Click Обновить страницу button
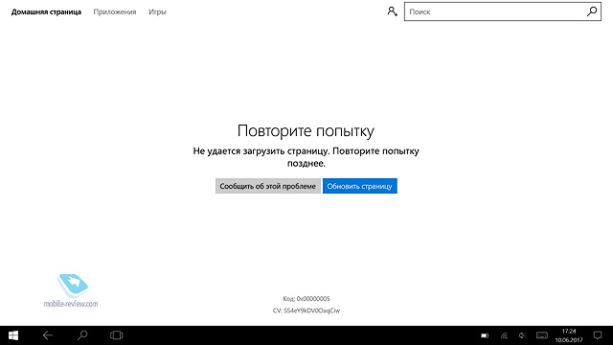Screen dimensions: 613x345 [x=360, y=186]
